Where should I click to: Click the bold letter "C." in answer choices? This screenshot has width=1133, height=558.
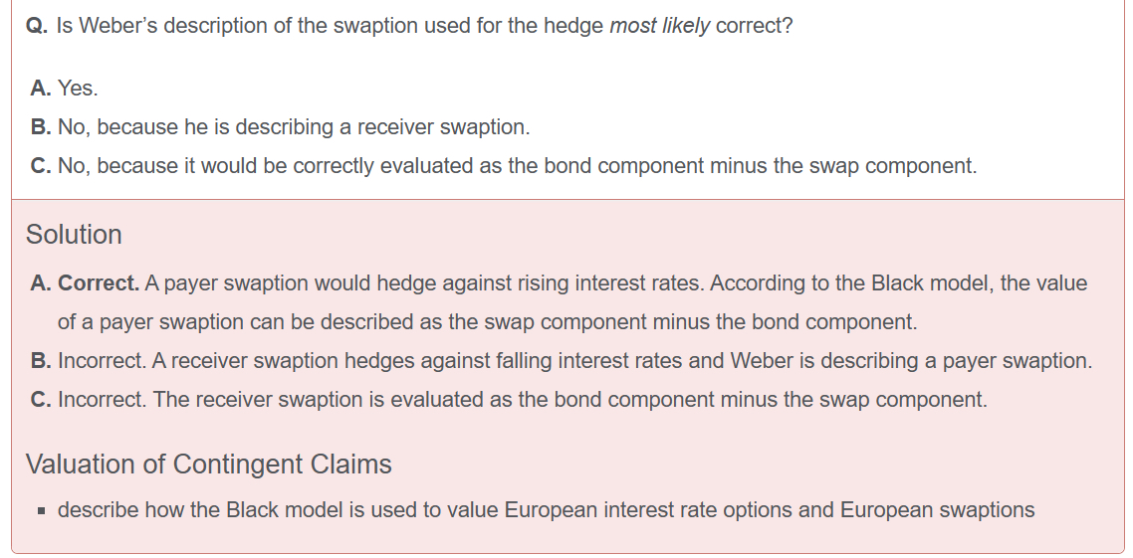point(41,166)
